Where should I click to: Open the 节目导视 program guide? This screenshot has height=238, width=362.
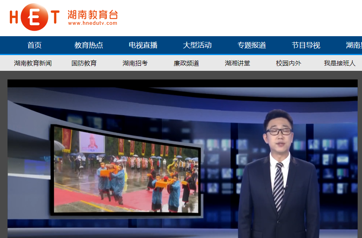(x=306, y=45)
